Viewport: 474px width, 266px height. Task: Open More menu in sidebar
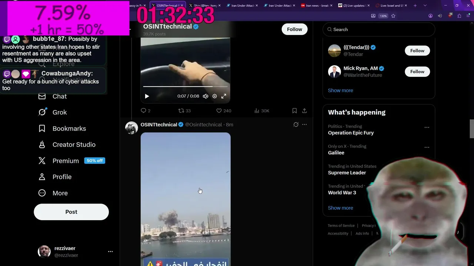click(53, 193)
